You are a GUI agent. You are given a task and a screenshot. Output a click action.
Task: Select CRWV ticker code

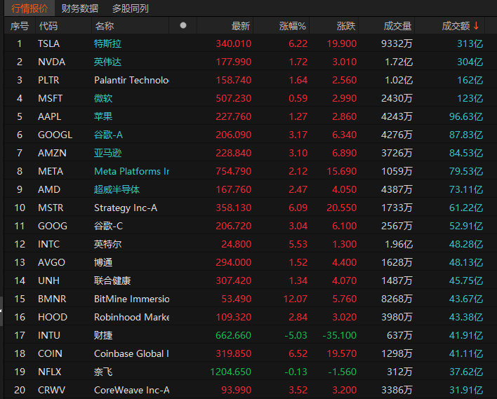51,390
